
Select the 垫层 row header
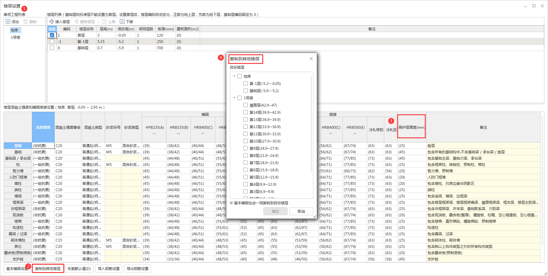point(18,145)
